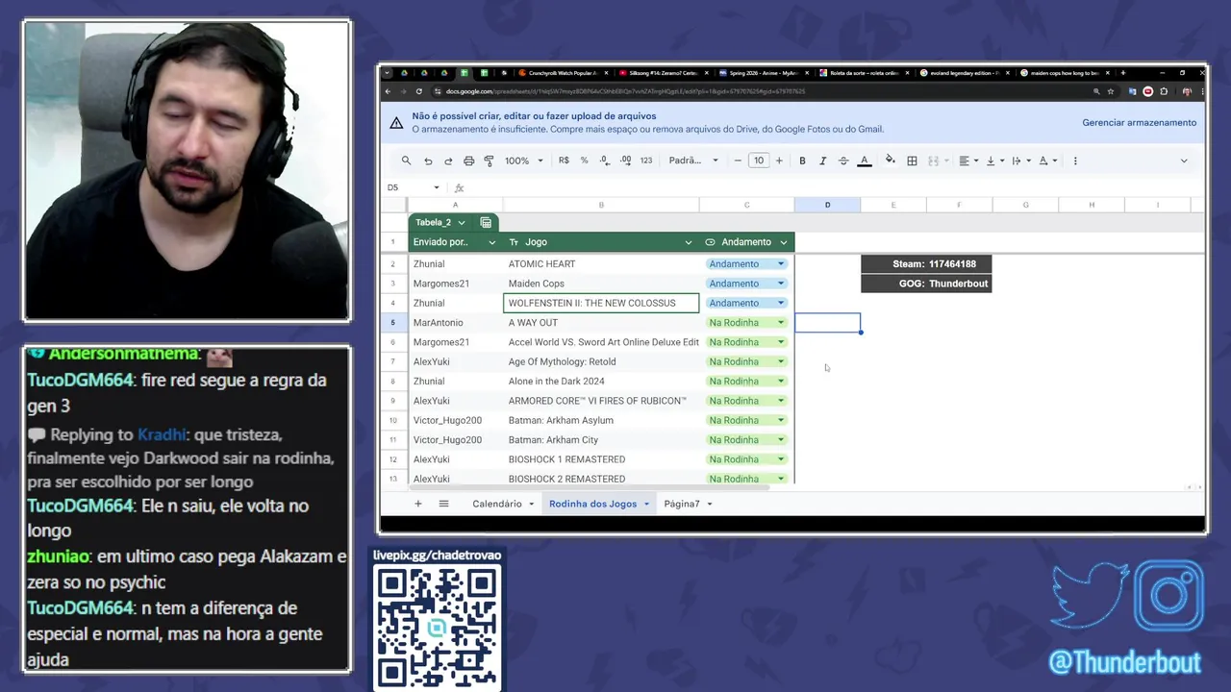Image resolution: width=1231 pixels, height=692 pixels.
Task: Open the zoom 100% dropdown
Action: click(524, 161)
